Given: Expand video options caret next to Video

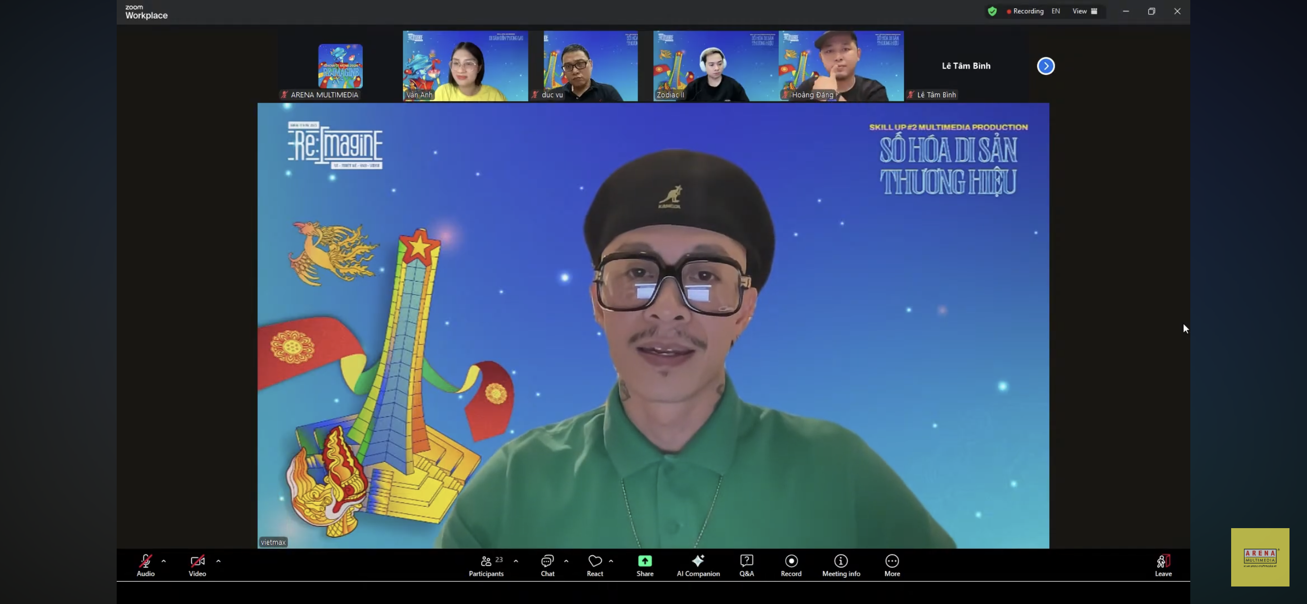Looking at the screenshot, I should pos(218,561).
